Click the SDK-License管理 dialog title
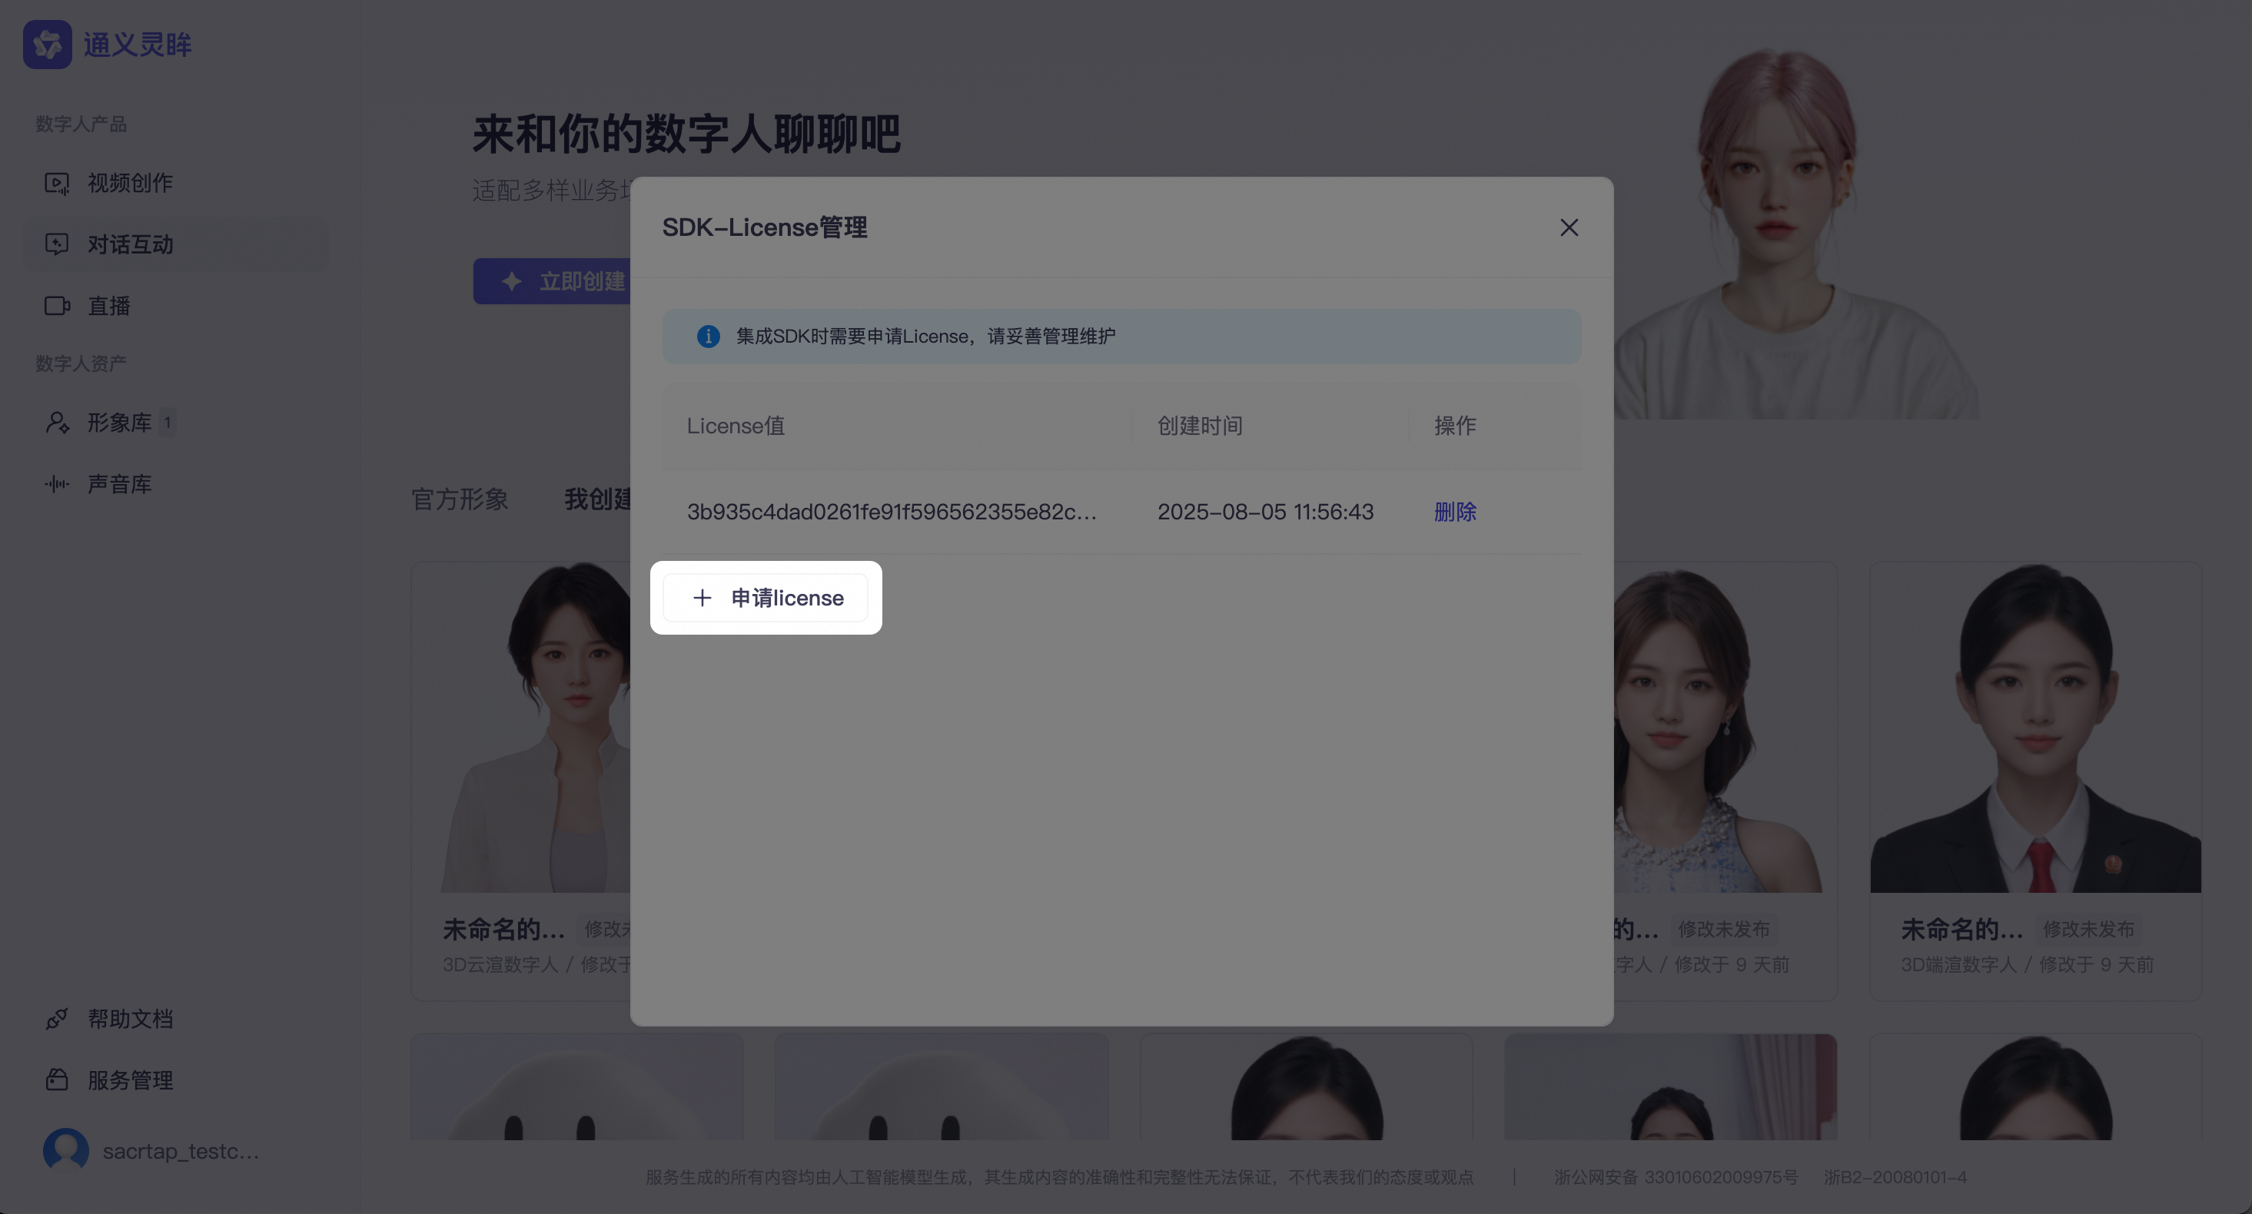 pyautogui.click(x=765, y=227)
